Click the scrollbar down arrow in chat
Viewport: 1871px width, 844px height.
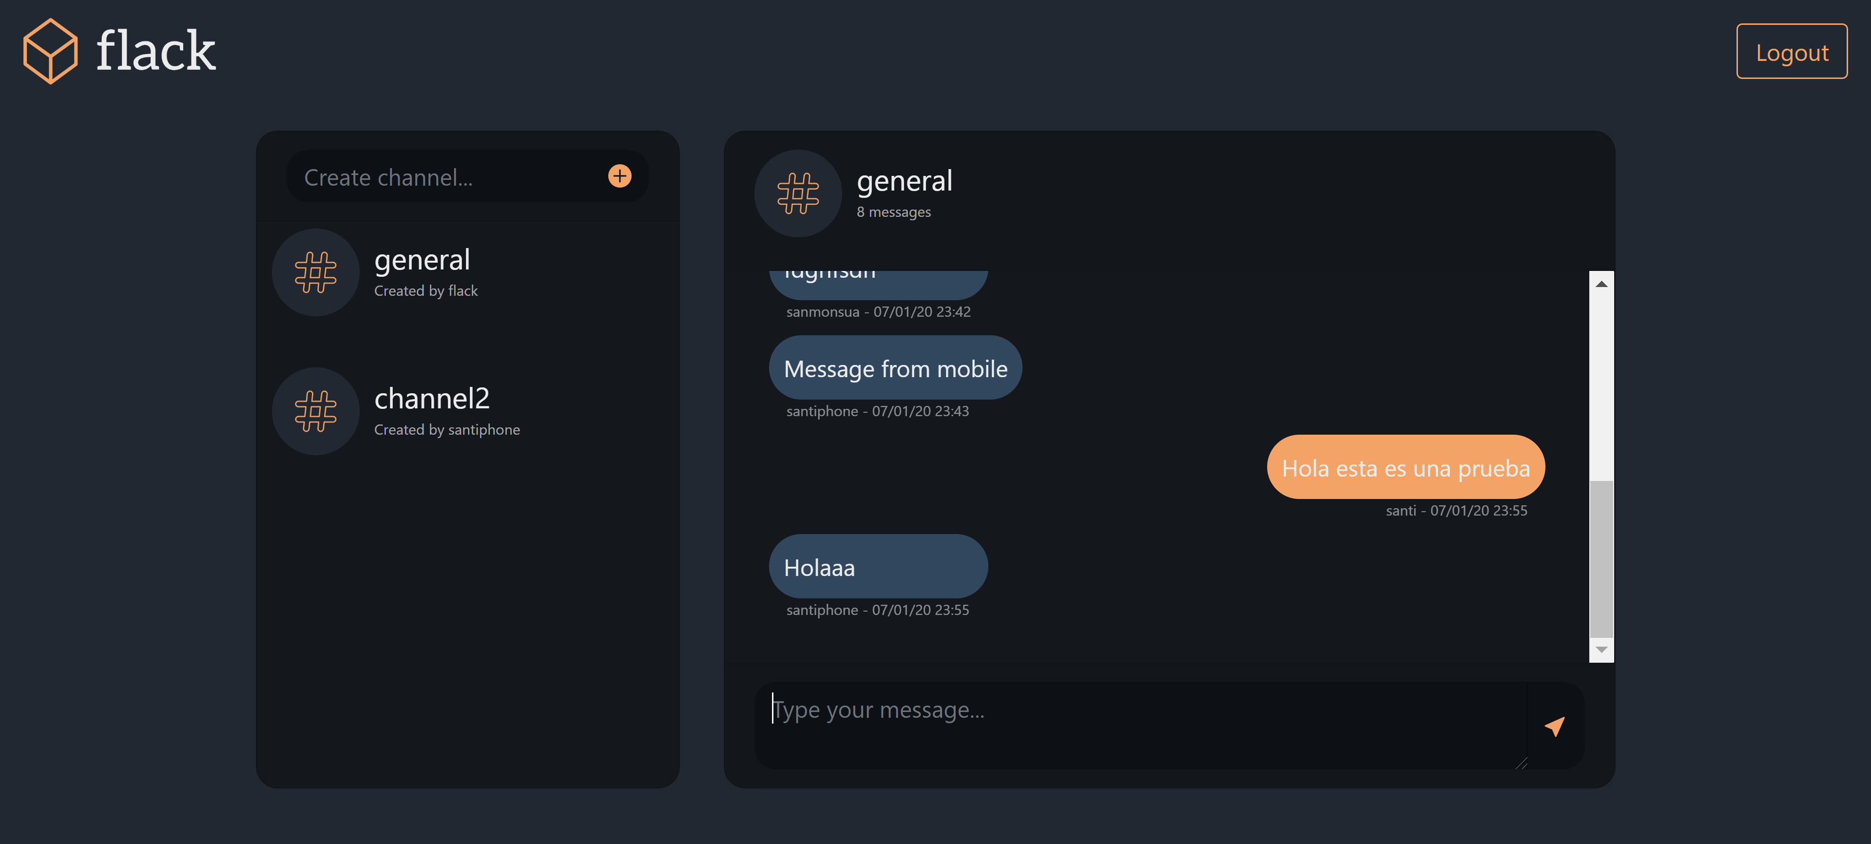click(1601, 650)
